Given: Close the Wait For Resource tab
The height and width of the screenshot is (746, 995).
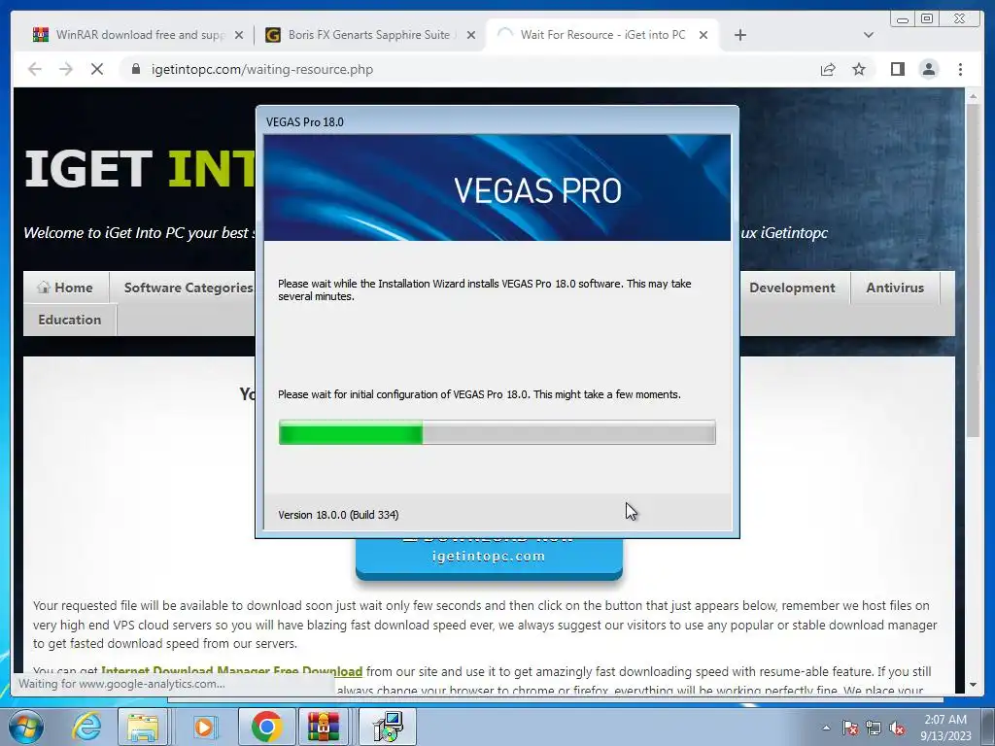Looking at the screenshot, I should click(703, 36).
